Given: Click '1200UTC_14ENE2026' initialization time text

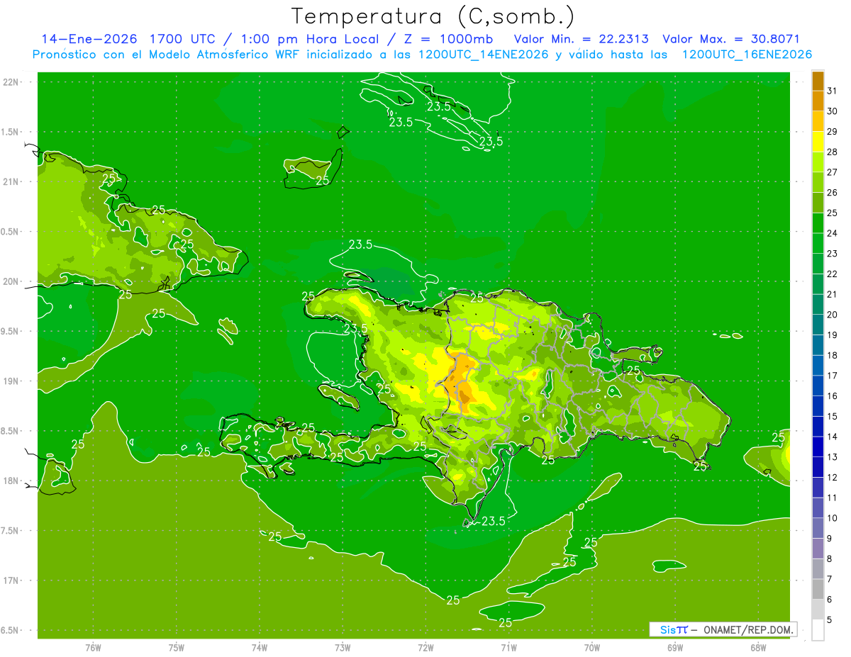Looking at the screenshot, I should coord(484,55).
